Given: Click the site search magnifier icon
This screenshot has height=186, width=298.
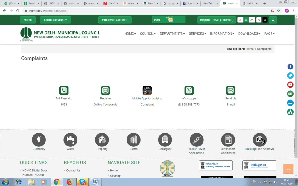Looking at the screenshot, I should point(273,20).
